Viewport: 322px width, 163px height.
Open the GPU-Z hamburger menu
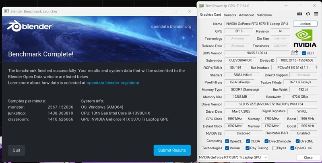pos(316,14)
